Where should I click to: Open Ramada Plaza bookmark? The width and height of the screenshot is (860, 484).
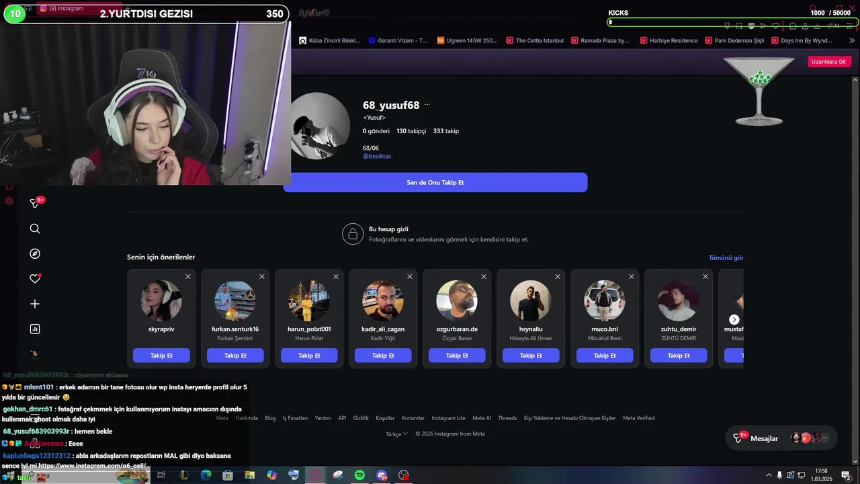pos(600,40)
